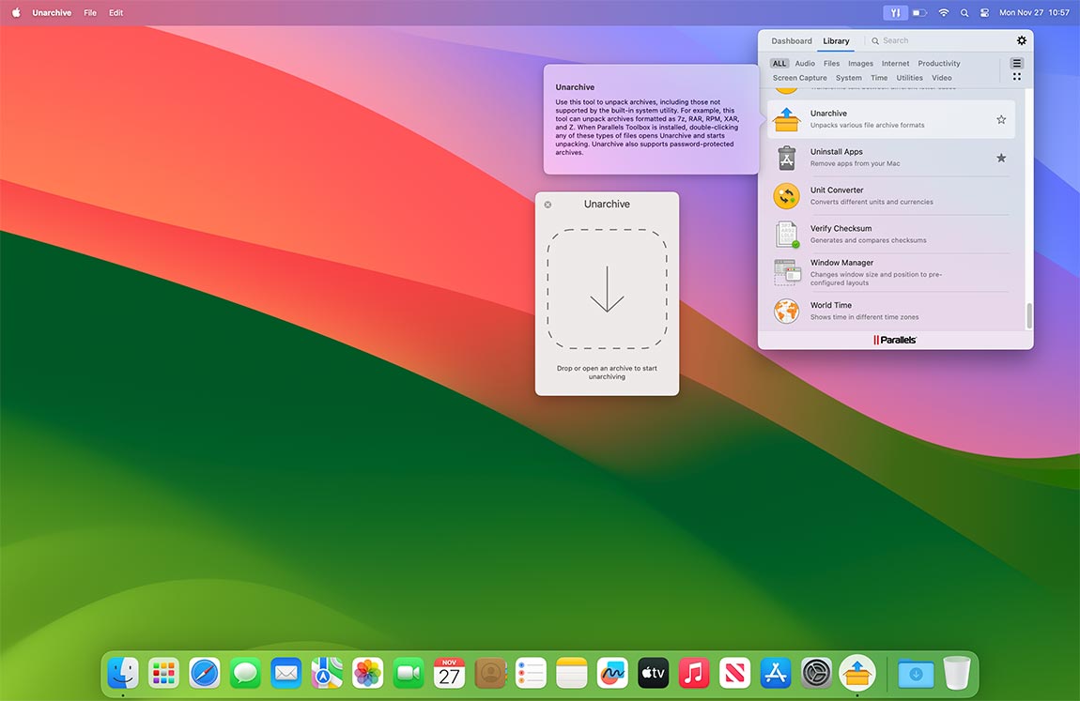The width and height of the screenshot is (1080, 701).
Task: Unfavorite Uninstall Apps using its star
Action: [1001, 159]
